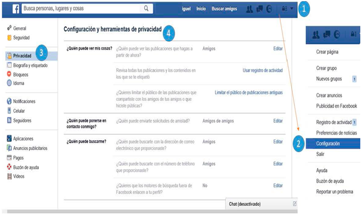Click the Aplicaciones icon
Screen dimensions: 362x215
[9, 138]
